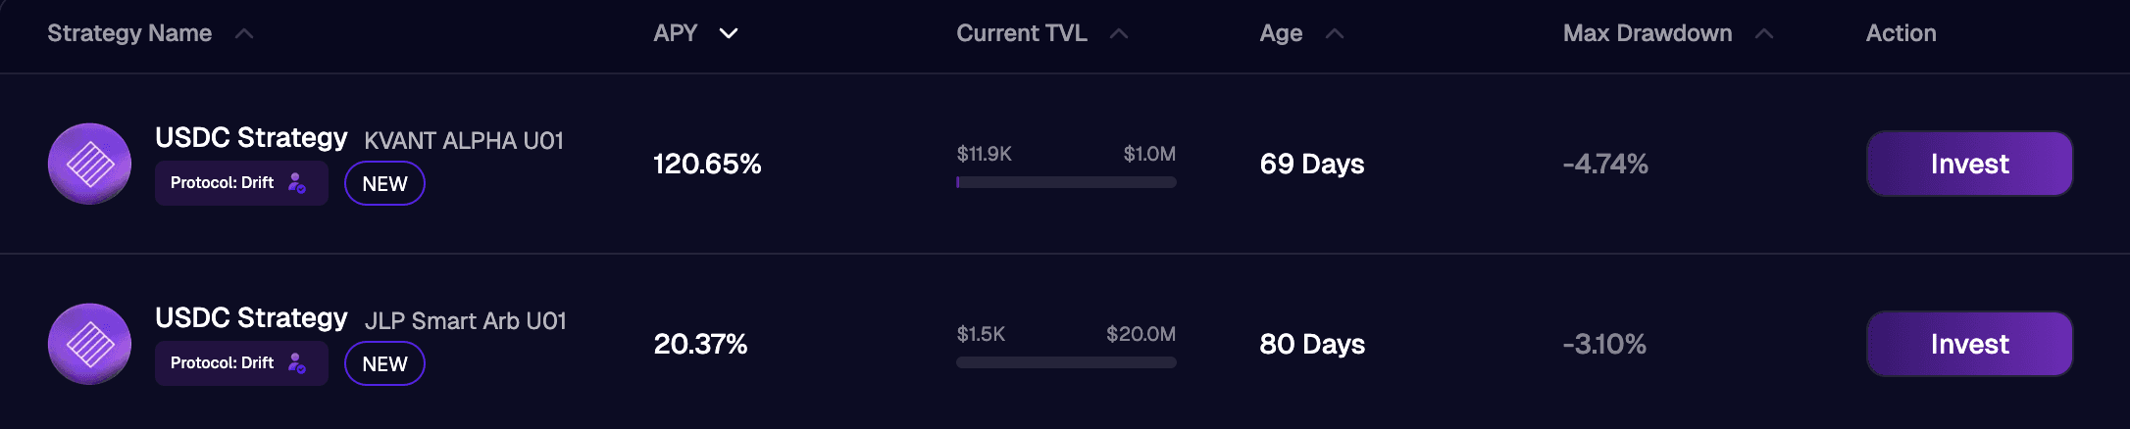Invest in the KVANT ALPHA U01 strategy
2130x429 pixels.
pyautogui.click(x=1969, y=164)
